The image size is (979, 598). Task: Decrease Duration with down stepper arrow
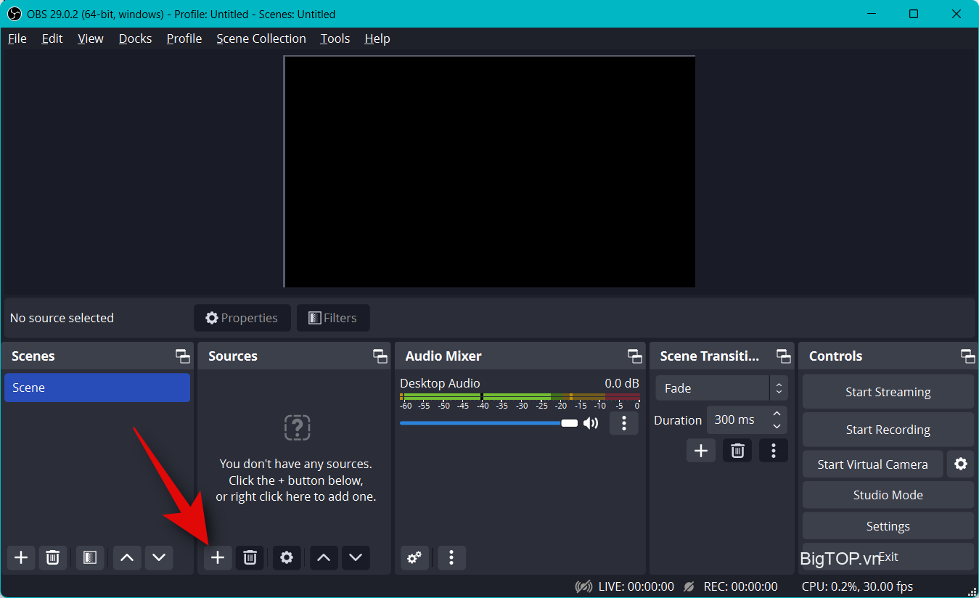coord(777,426)
